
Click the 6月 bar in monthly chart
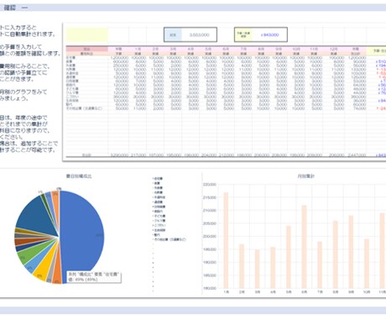305,247
